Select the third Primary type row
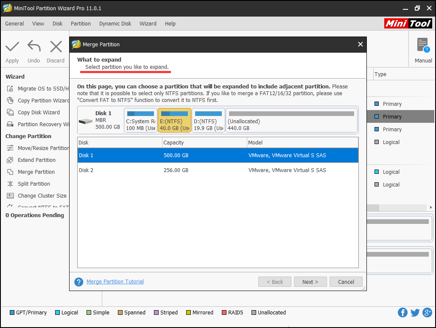The height and width of the screenshot is (328, 436). (x=400, y=129)
